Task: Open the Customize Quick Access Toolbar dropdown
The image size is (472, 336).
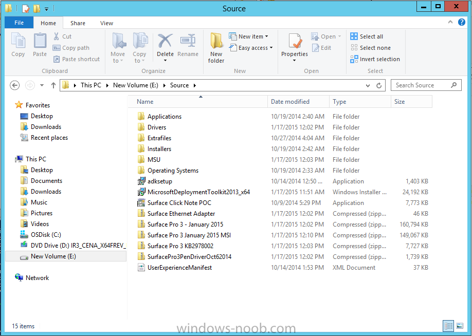Action: click(x=47, y=9)
